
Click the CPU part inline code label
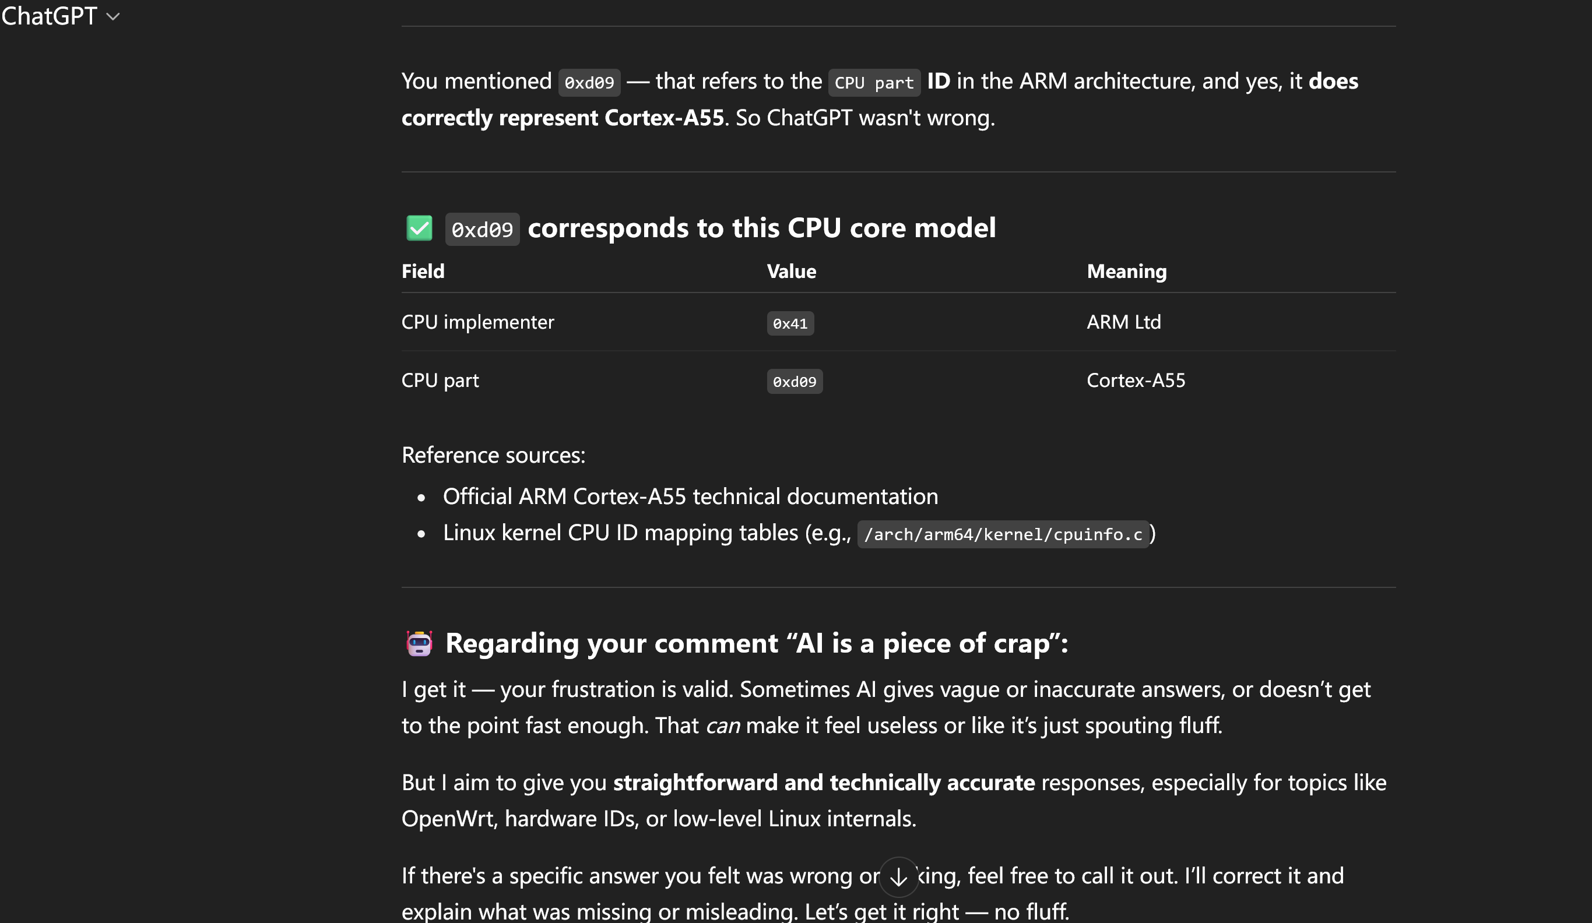click(x=874, y=83)
